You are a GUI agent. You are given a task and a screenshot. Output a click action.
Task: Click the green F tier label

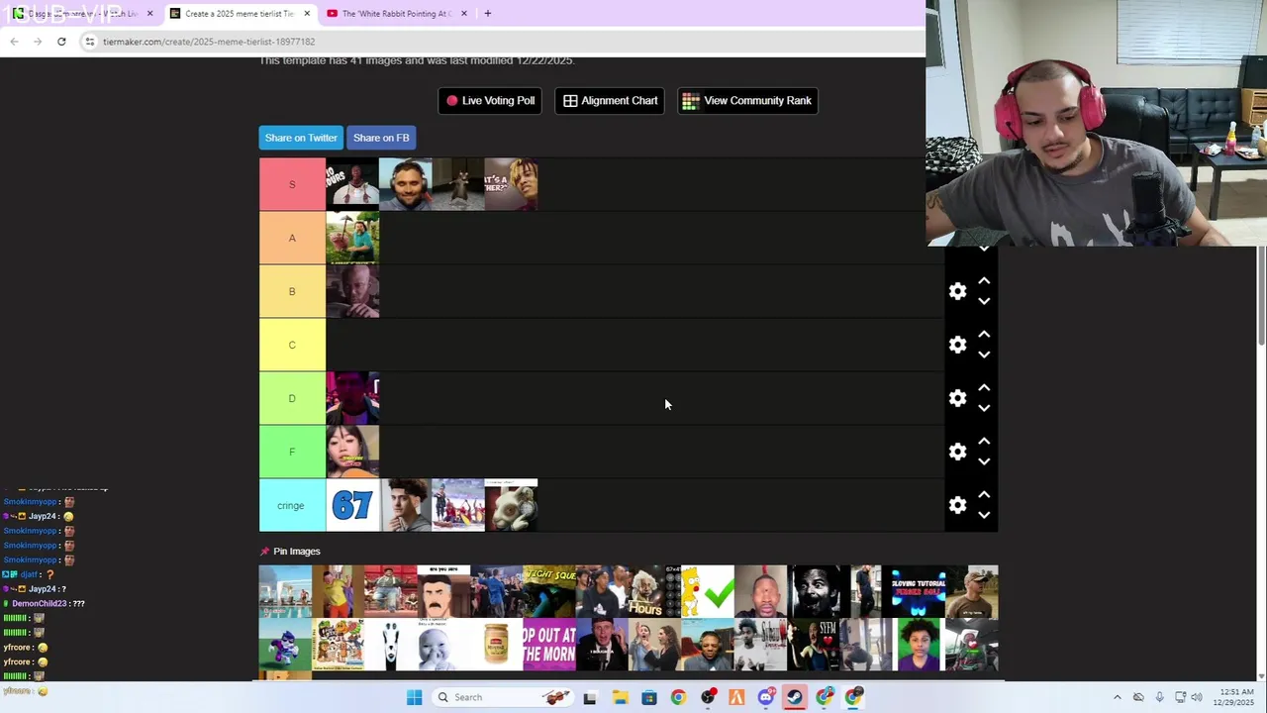tap(292, 452)
